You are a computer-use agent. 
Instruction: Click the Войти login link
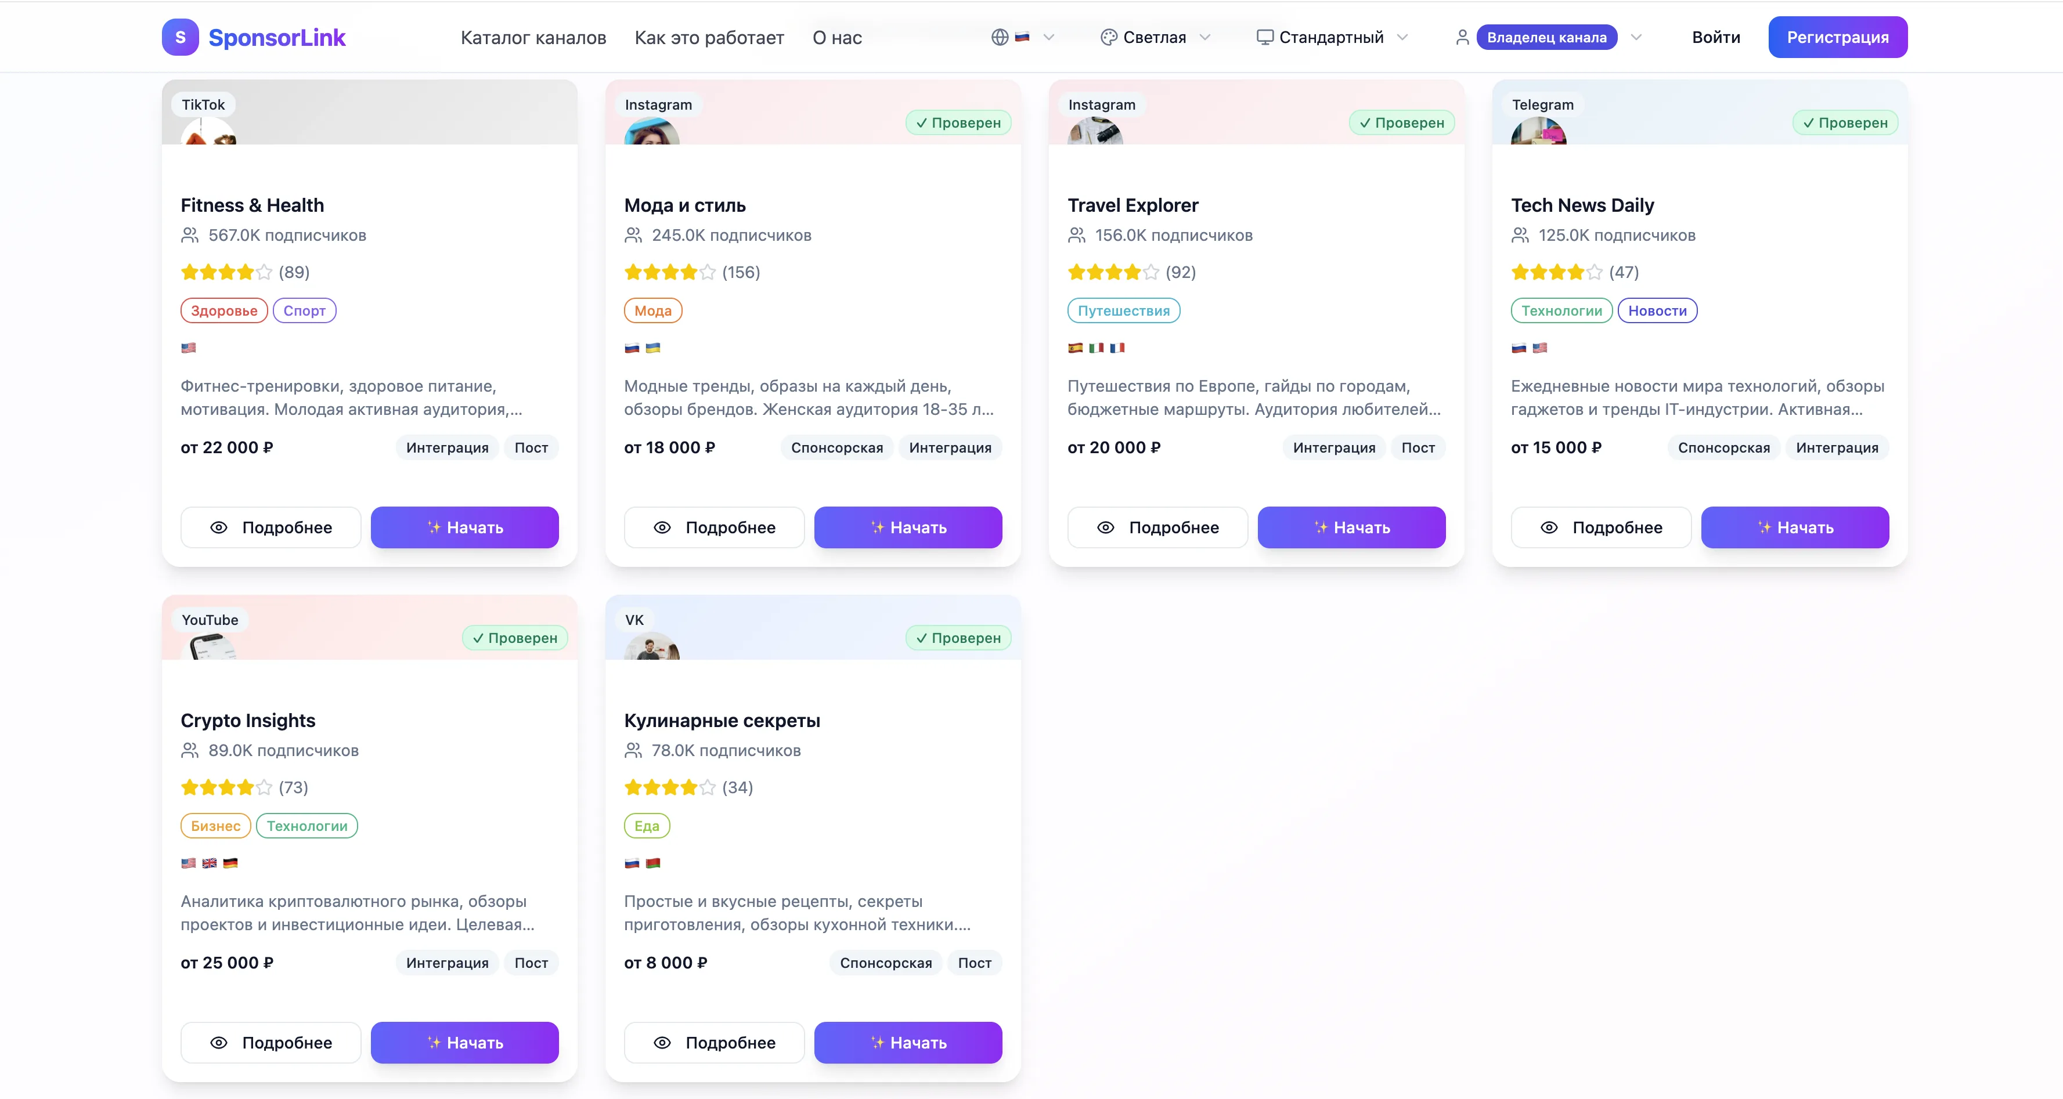pyautogui.click(x=1715, y=38)
